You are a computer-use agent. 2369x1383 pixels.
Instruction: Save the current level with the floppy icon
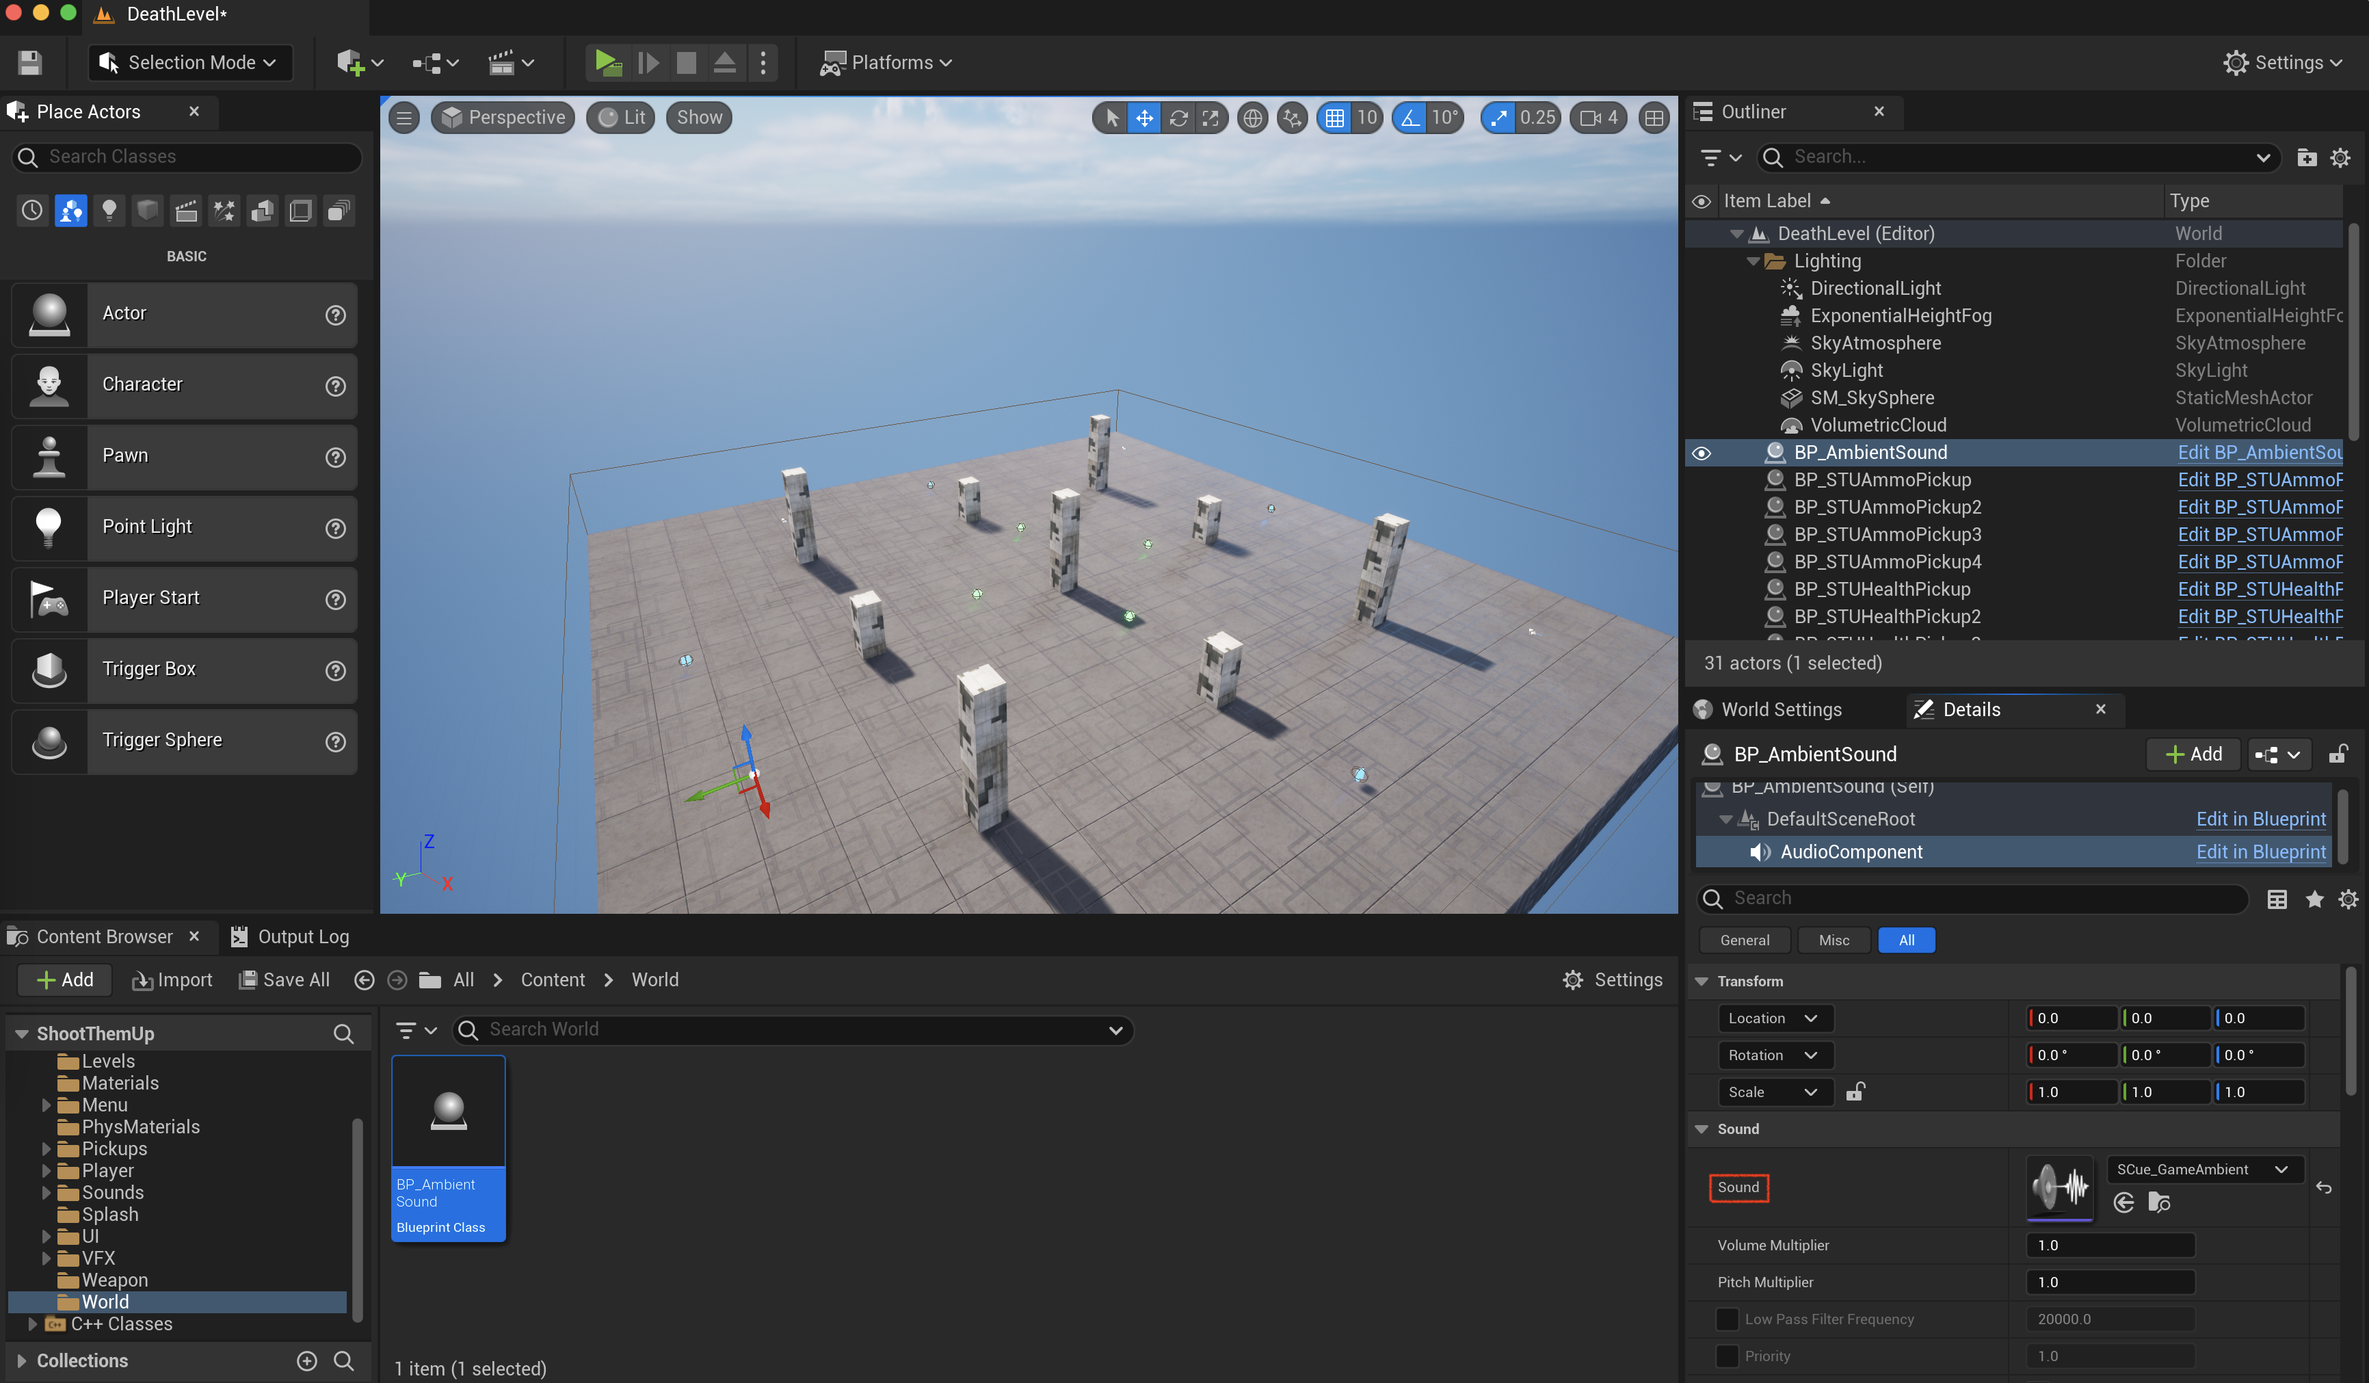point(30,63)
